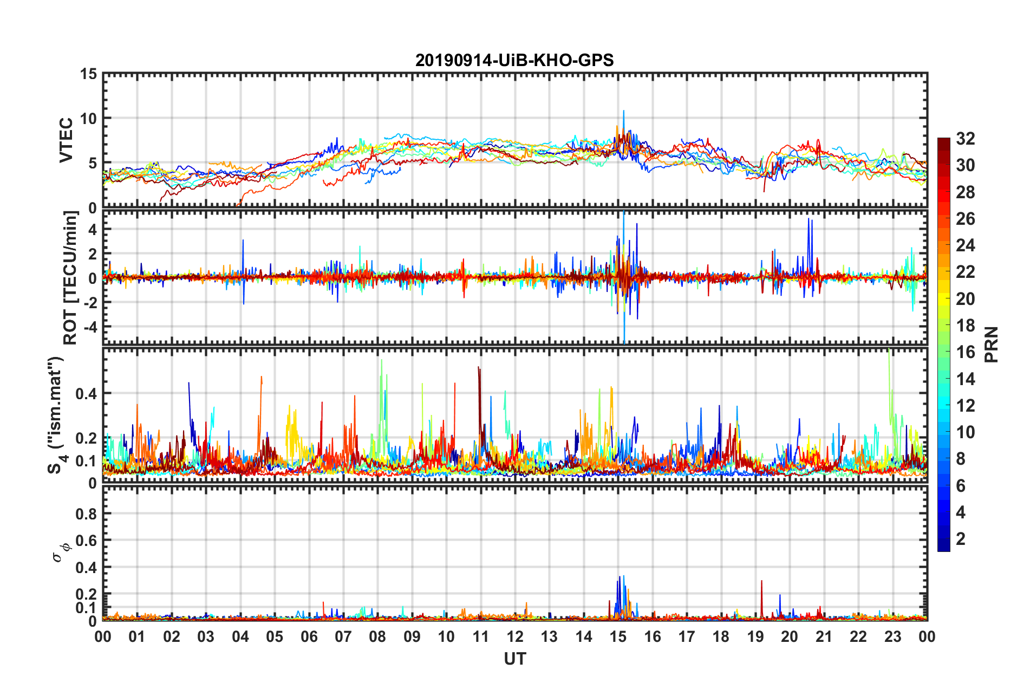This screenshot has height=689, width=1030.
Task: Click S4 panel y-axis tick "0.2"
Action: [x=86, y=439]
